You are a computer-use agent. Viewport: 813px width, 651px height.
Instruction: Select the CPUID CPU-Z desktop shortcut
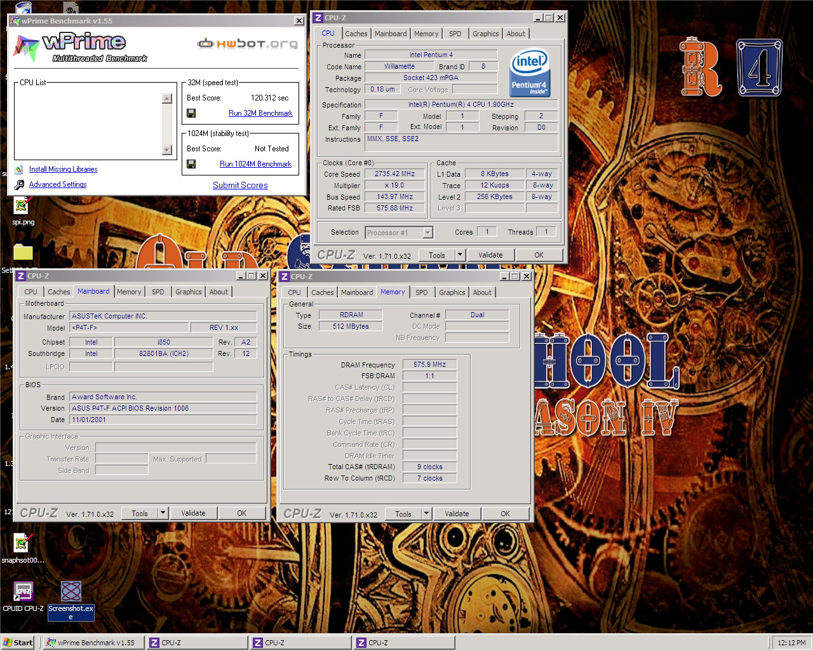24,592
